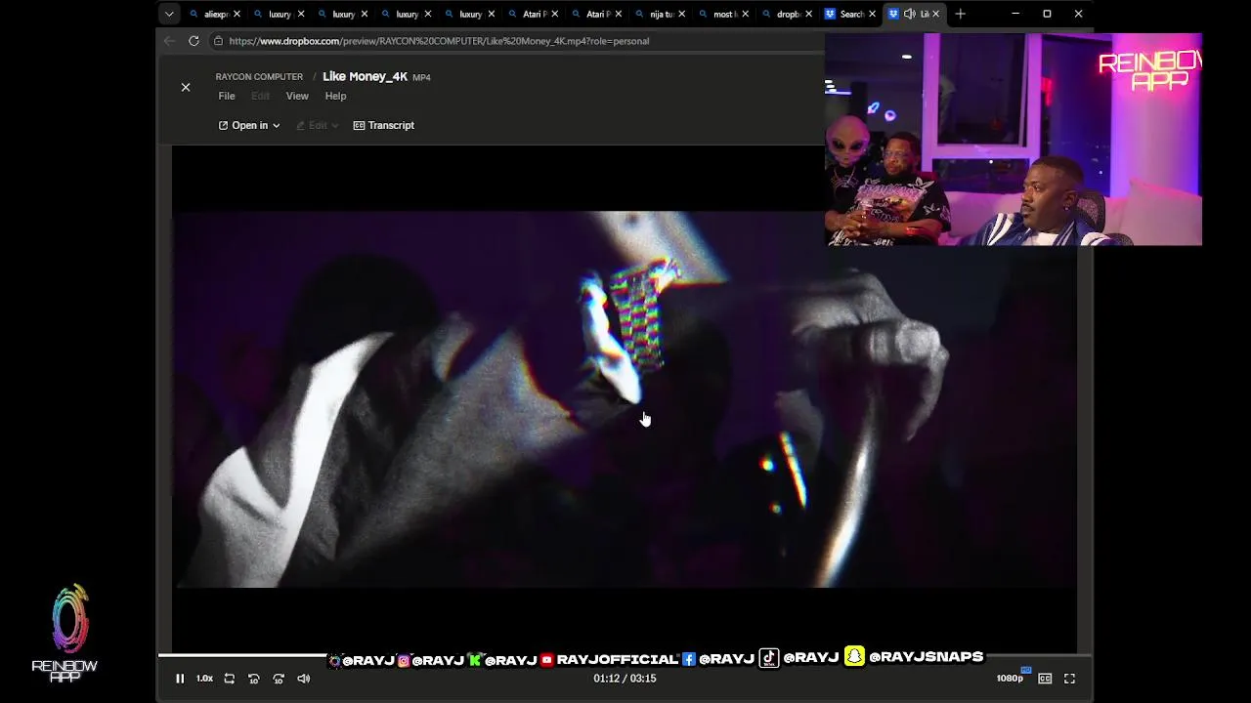Go to RAYCON COMPUTER folder breadcrumb

(259, 77)
